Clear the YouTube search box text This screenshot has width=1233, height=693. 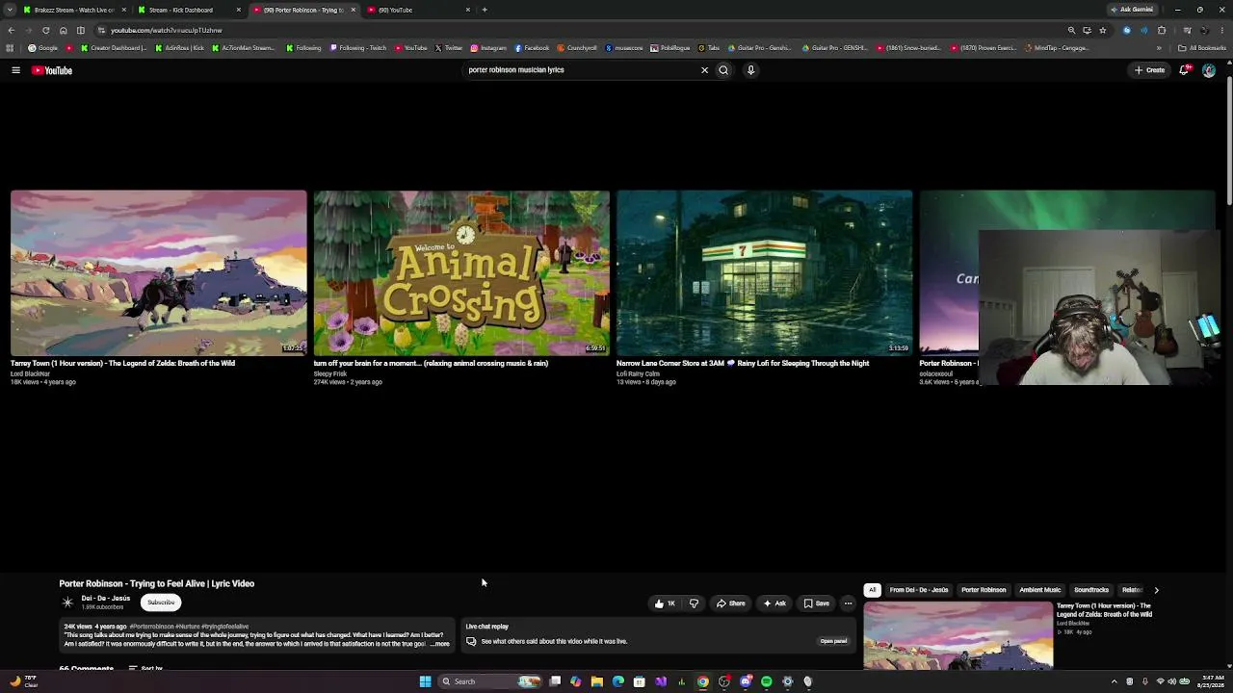click(x=704, y=70)
